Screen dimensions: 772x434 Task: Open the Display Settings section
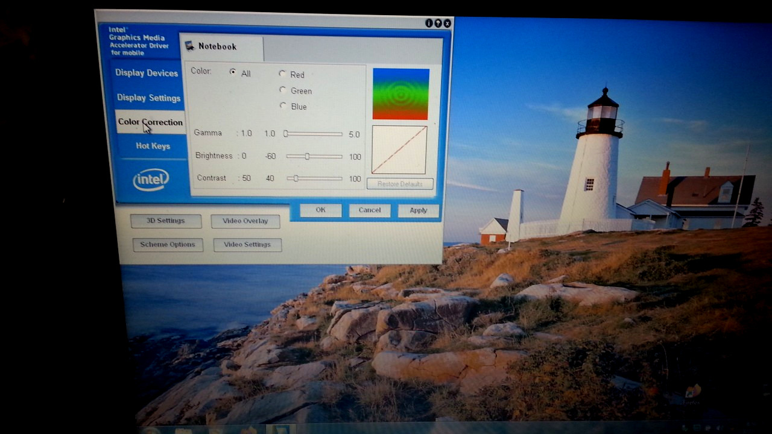pyautogui.click(x=148, y=98)
